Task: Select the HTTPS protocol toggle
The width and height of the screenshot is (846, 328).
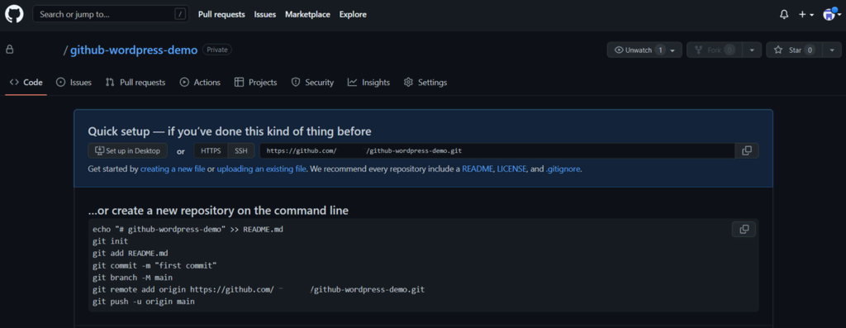Action: pyautogui.click(x=211, y=150)
